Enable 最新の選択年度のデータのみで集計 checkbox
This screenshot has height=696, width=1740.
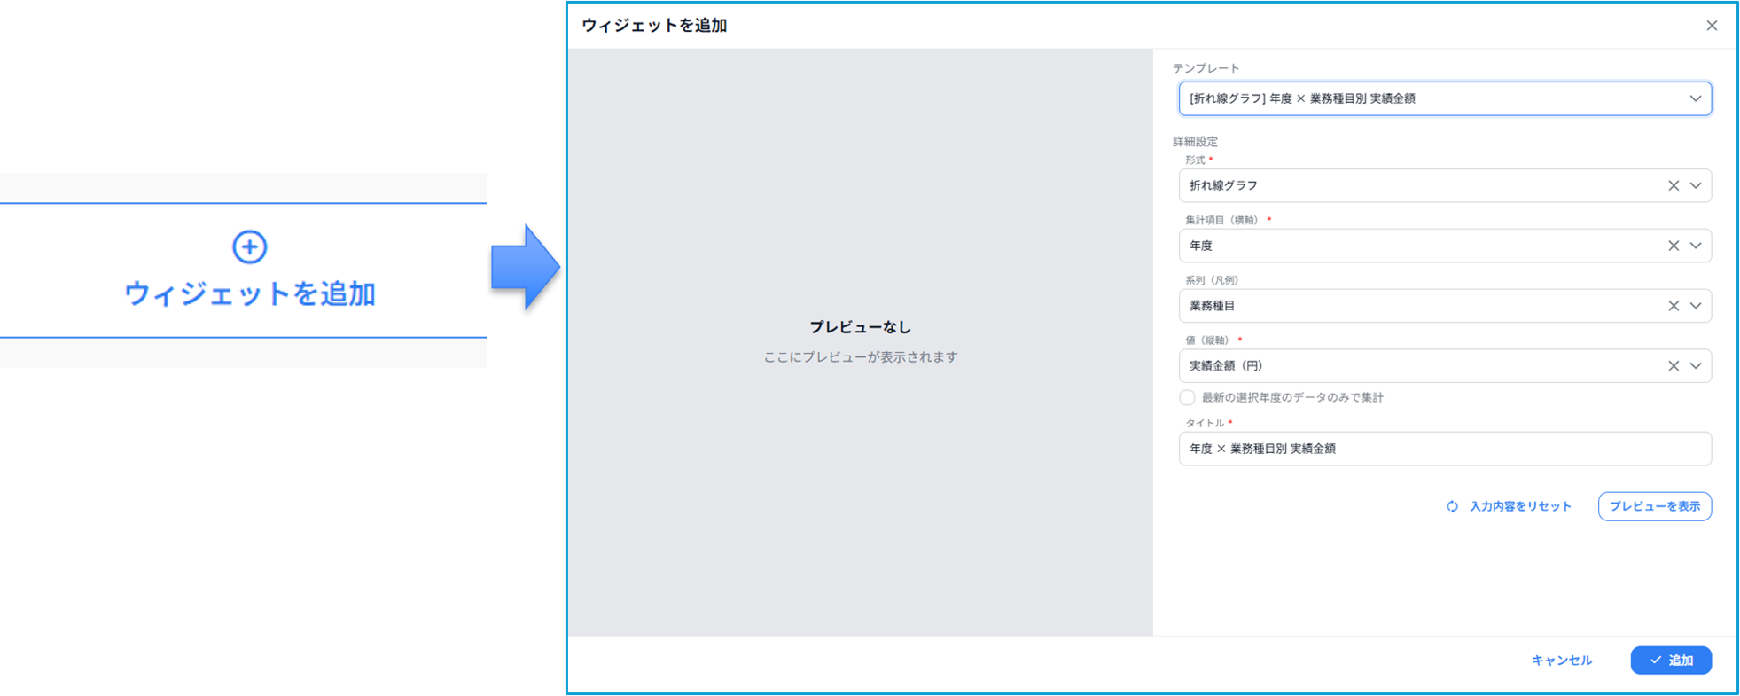1187,398
